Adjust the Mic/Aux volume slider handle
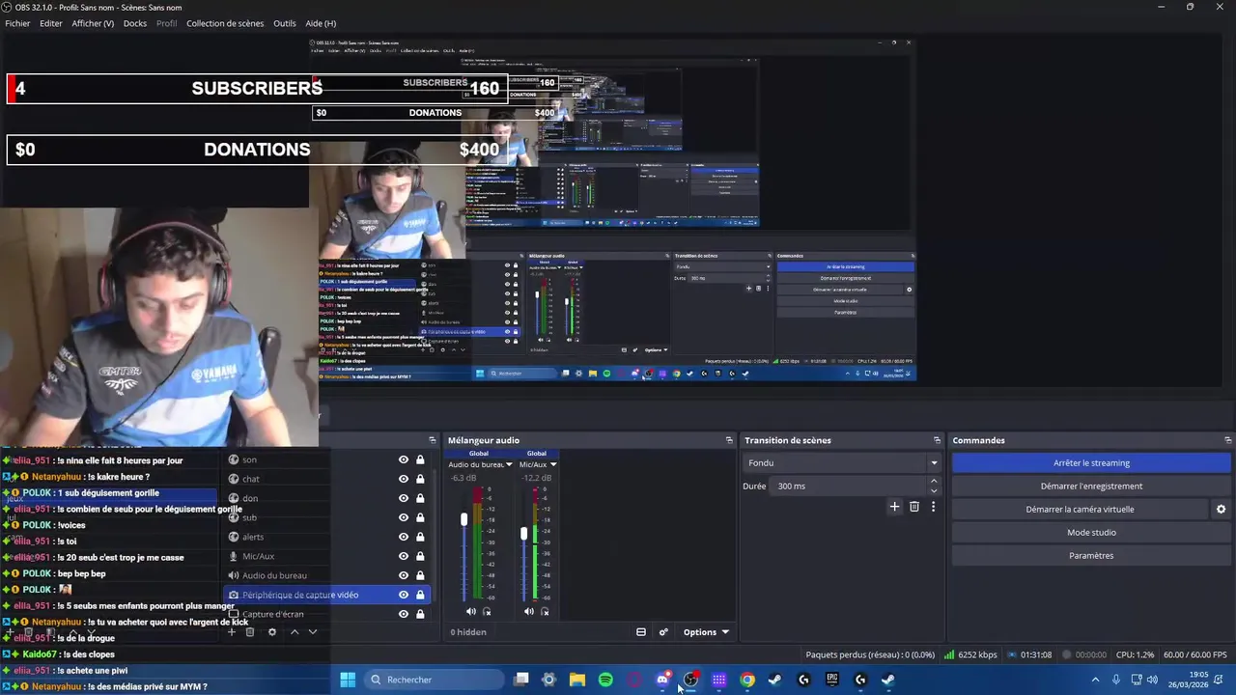Image resolution: width=1236 pixels, height=695 pixels. click(523, 533)
